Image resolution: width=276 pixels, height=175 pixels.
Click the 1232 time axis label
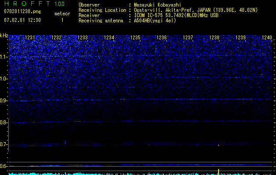coord(56,38)
